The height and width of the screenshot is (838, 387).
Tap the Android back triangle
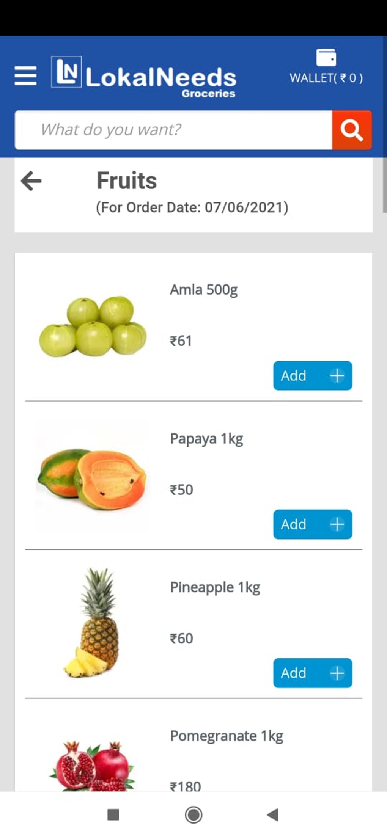point(273,814)
